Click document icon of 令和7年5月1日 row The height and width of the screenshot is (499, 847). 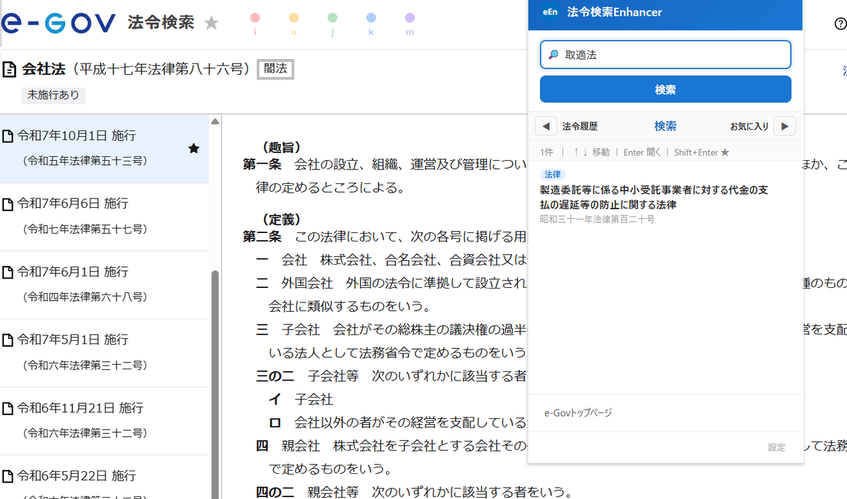click(x=8, y=340)
